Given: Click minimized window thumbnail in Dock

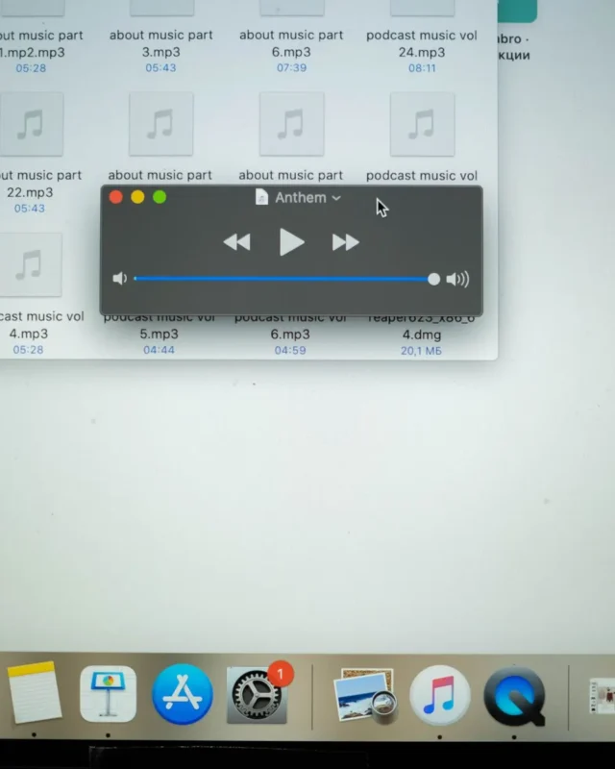Looking at the screenshot, I should 603,696.
